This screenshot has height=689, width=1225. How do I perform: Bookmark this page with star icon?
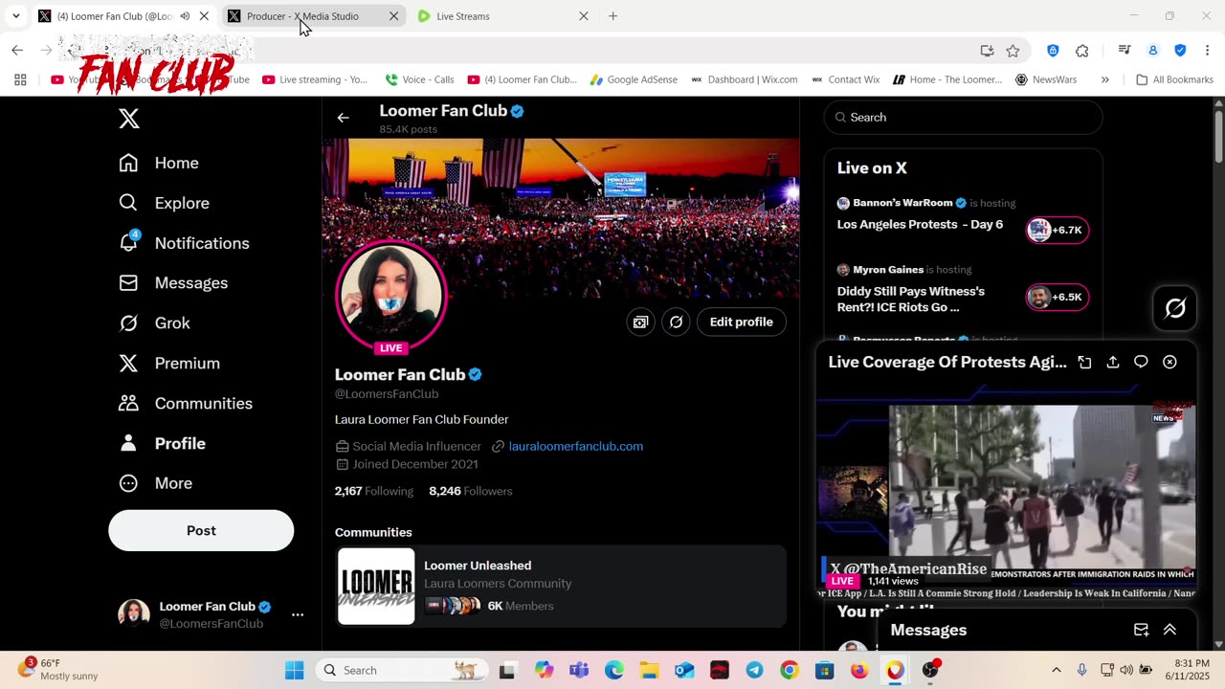(x=1013, y=51)
